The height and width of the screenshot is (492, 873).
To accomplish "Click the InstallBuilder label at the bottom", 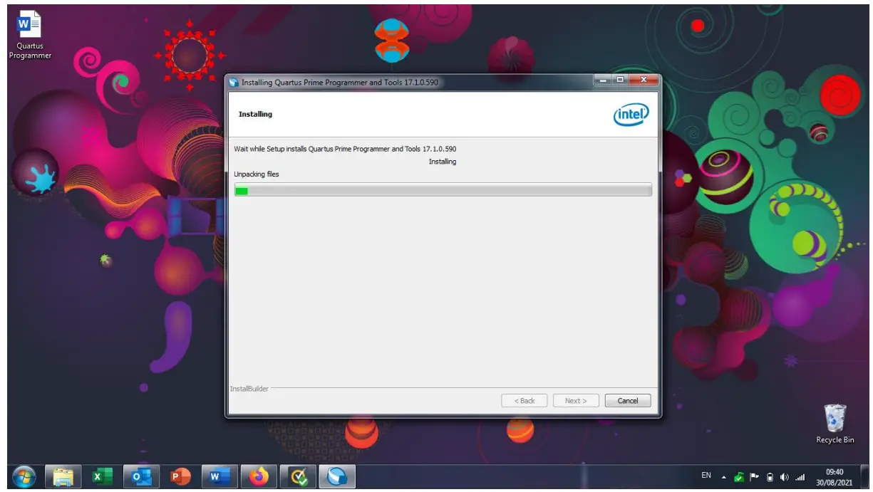I will (x=249, y=389).
